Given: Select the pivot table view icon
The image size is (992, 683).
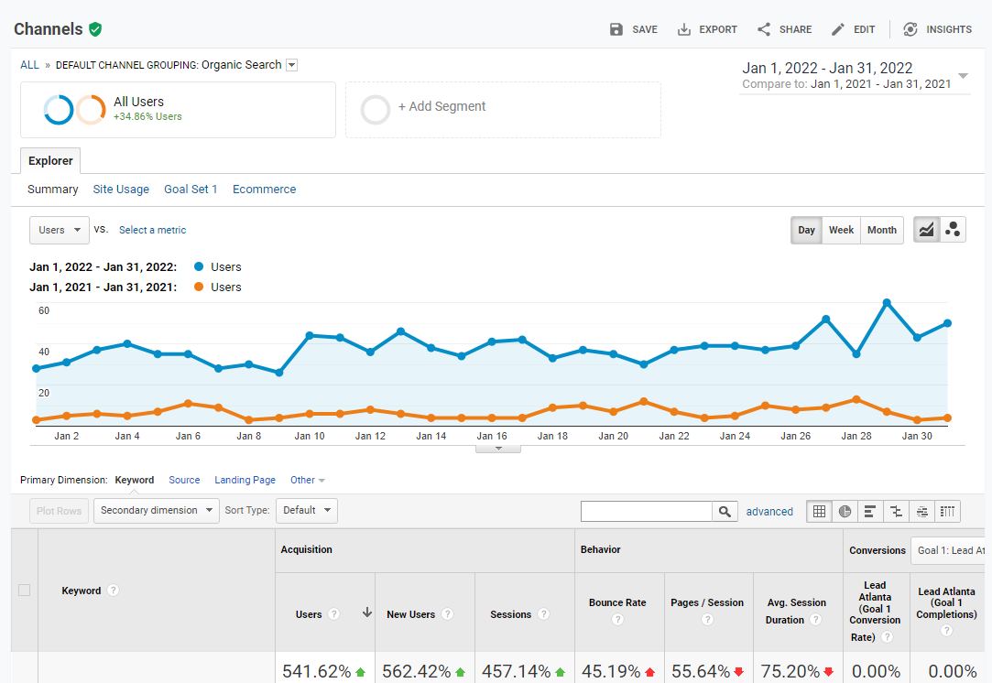Looking at the screenshot, I should tap(948, 511).
